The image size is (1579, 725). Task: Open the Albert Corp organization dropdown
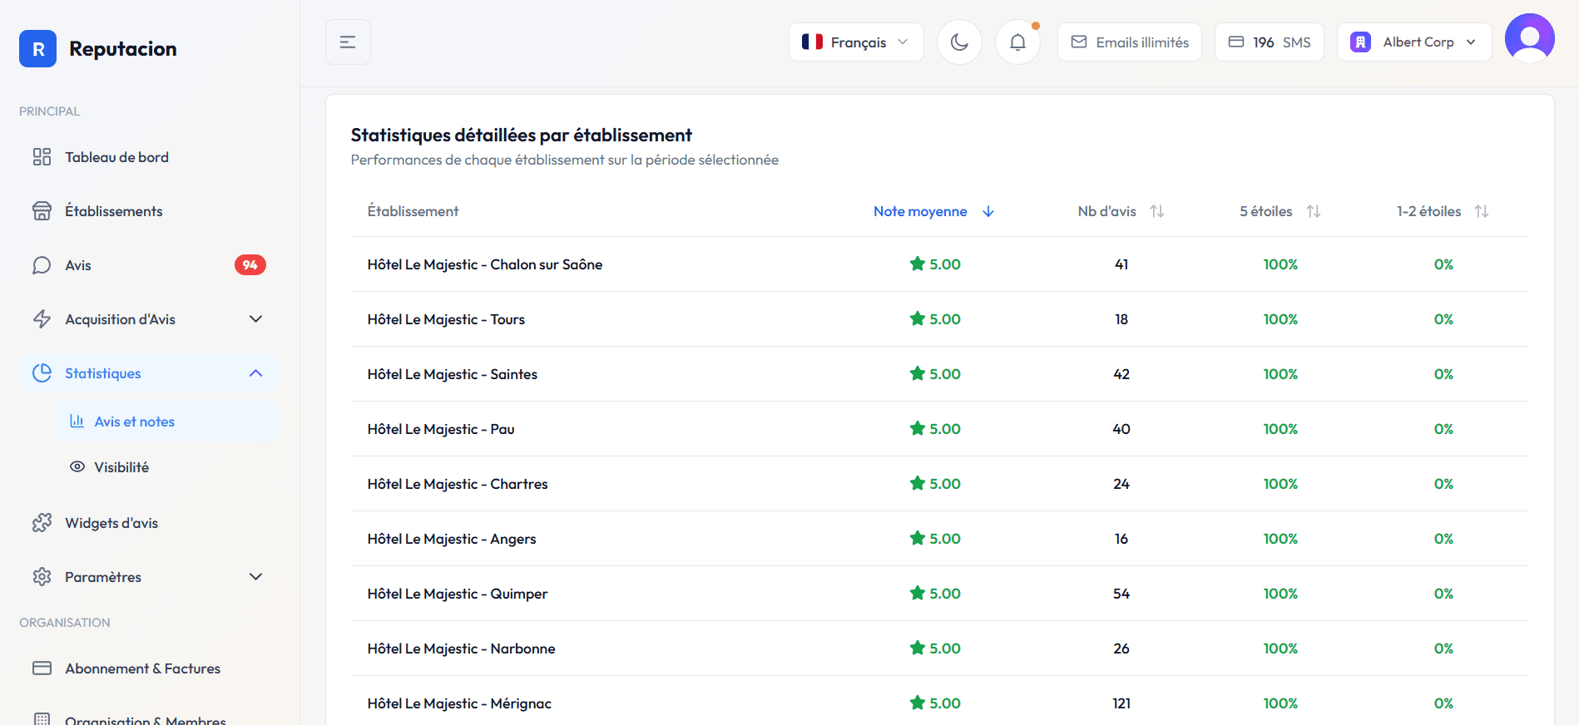pos(1413,42)
